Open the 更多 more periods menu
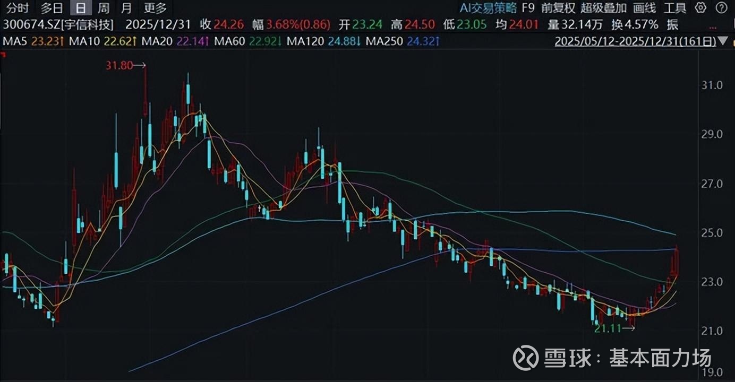This screenshot has width=735, height=382. pos(155,7)
